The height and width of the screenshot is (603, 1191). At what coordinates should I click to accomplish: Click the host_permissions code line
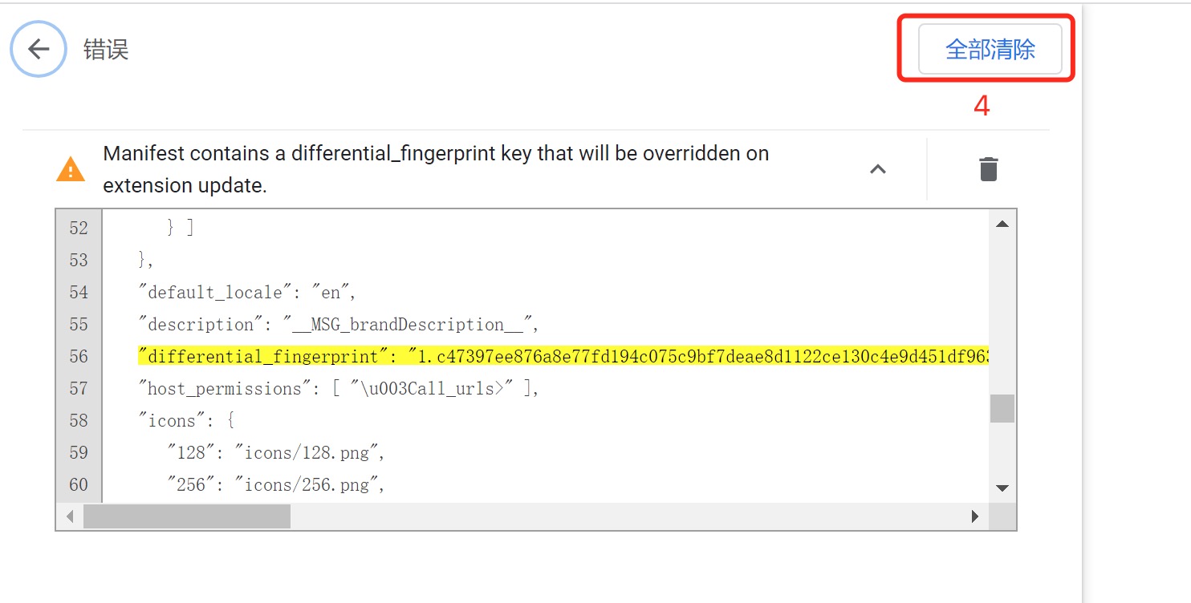(x=339, y=388)
